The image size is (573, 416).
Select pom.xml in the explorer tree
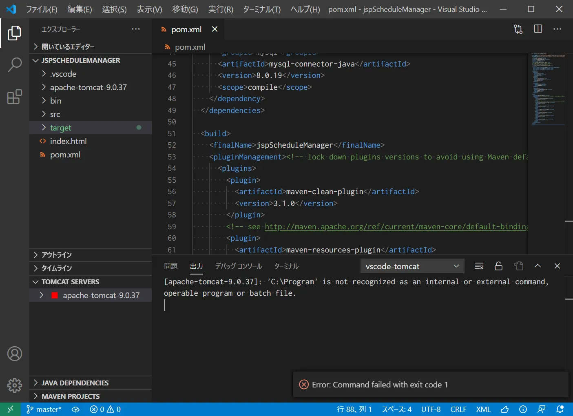point(65,155)
